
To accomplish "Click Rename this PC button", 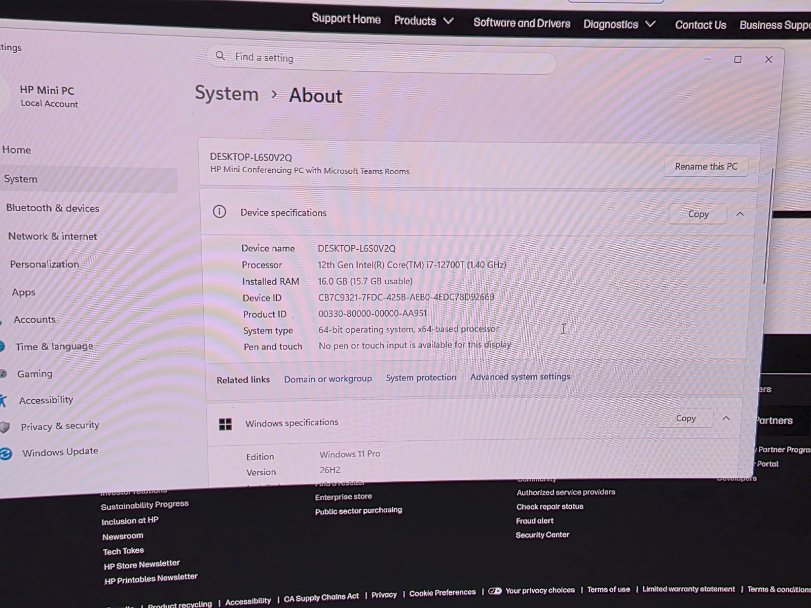I will click(x=706, y=166).
